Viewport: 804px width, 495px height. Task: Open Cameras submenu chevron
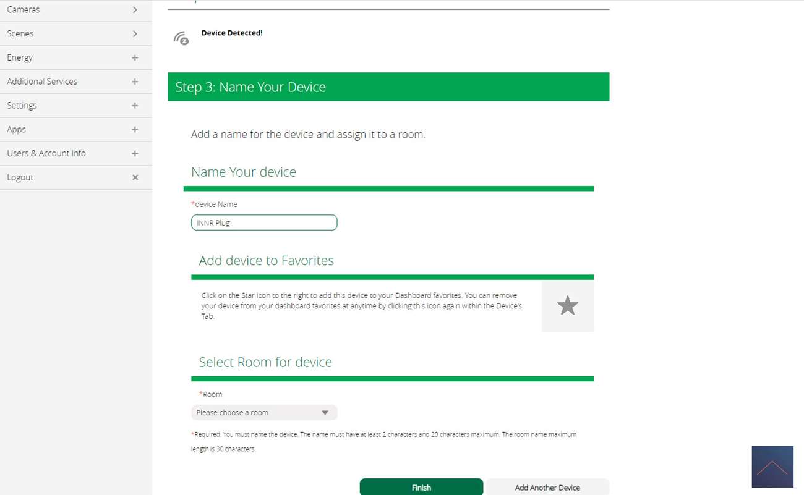[x=135, y=10]
